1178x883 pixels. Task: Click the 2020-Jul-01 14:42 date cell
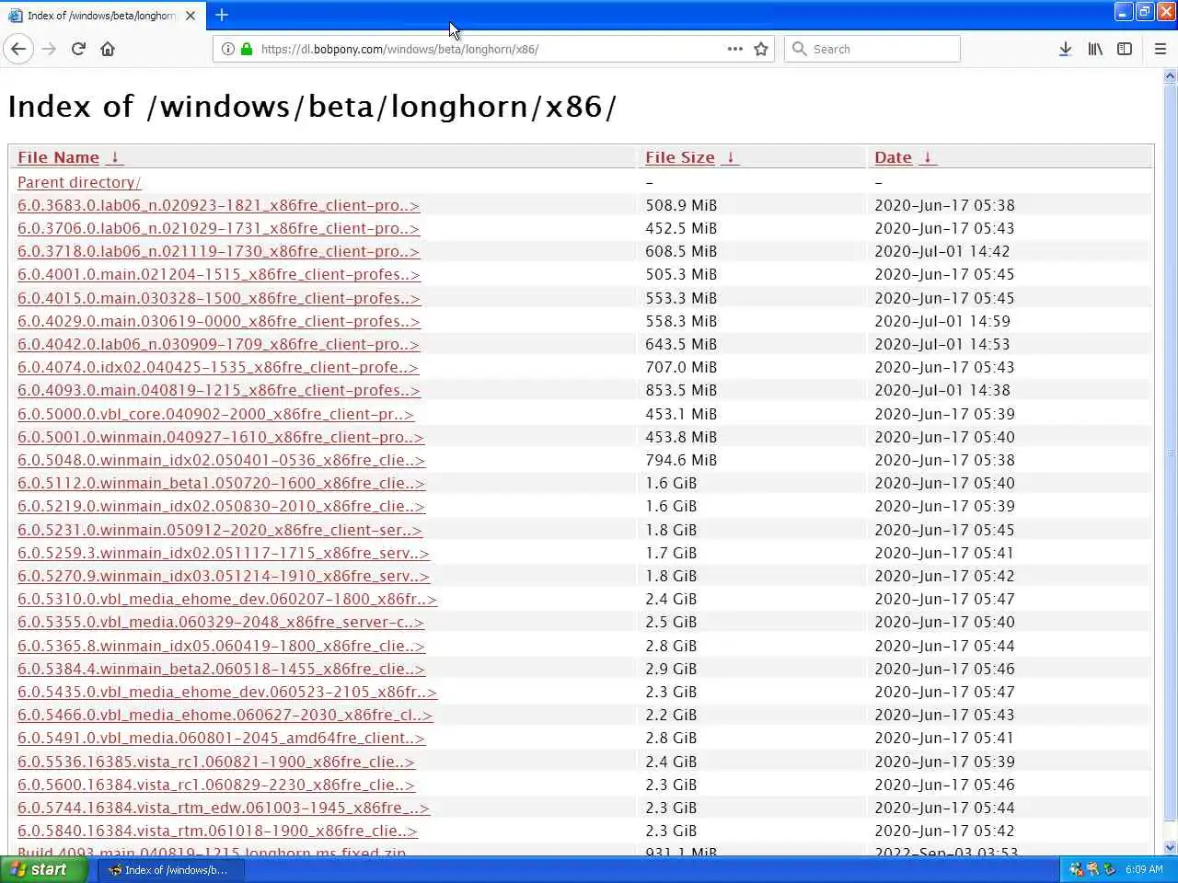click(x=941, y=251)
